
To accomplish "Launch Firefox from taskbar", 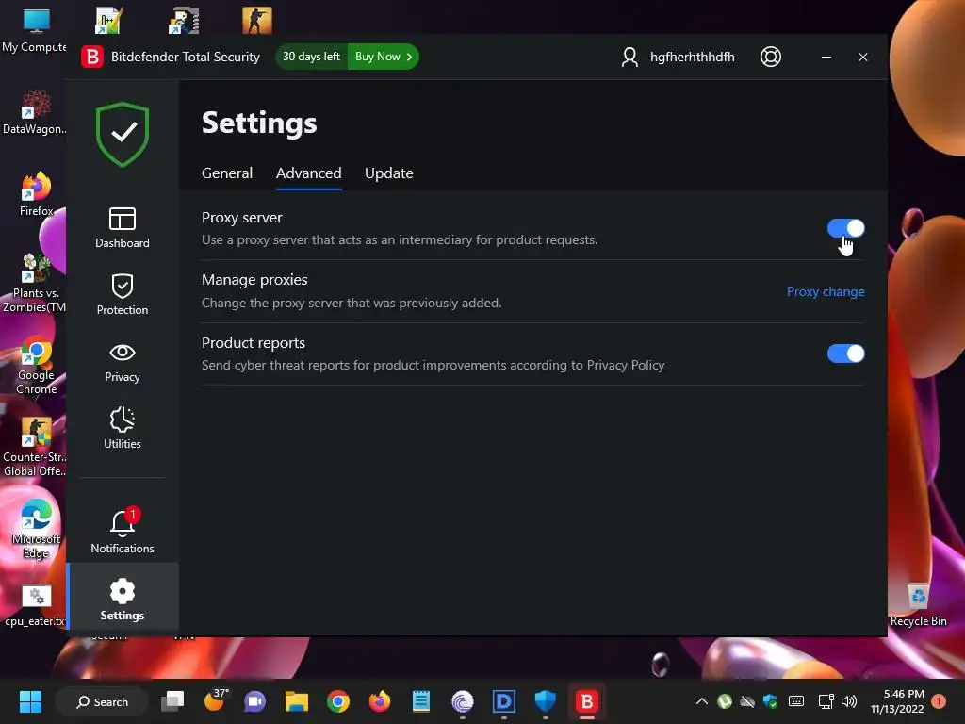I will click(379, 701).
